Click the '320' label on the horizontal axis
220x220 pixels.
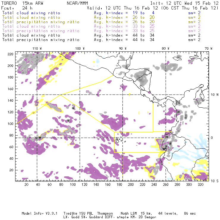coord(200,185)
